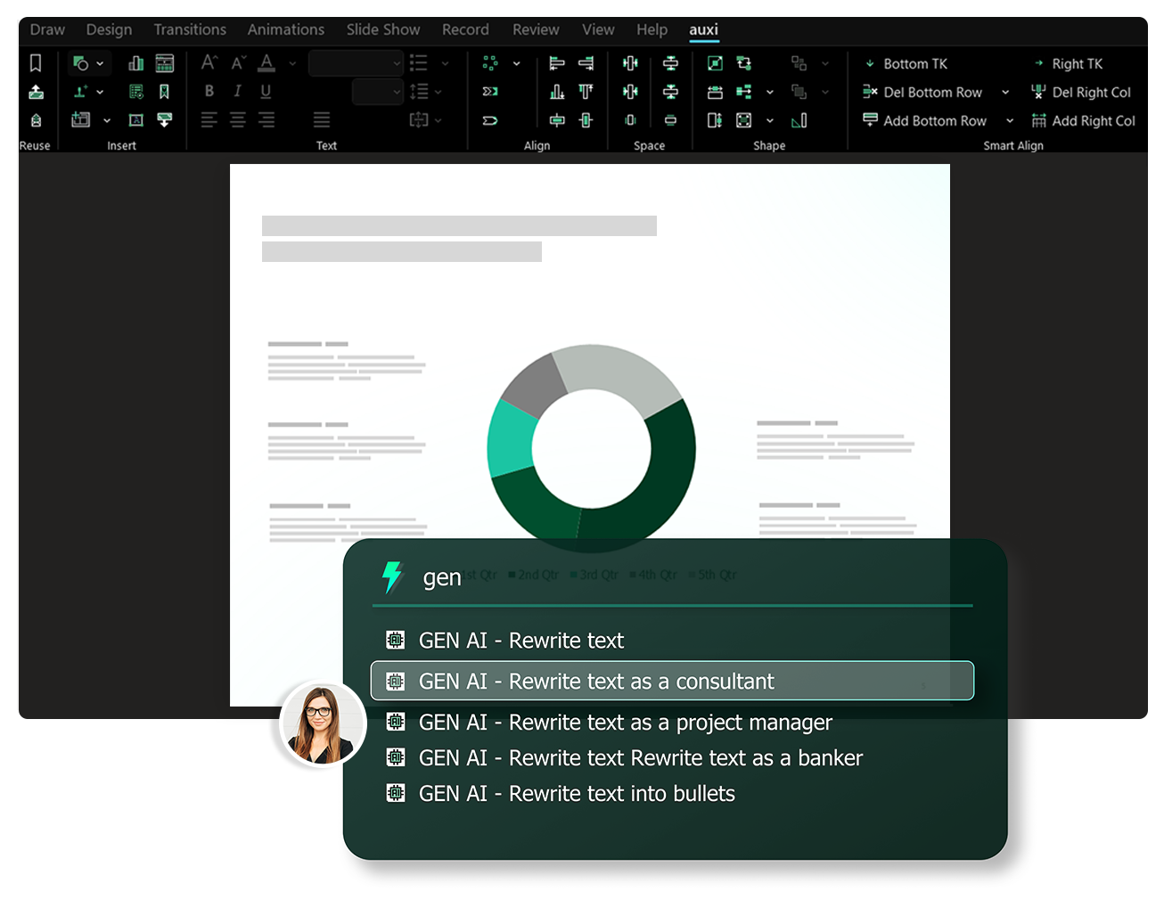Toggle left text alignment
Image resolution: width=1164 pixels, height=899 pixels.
tap(209, 119)
